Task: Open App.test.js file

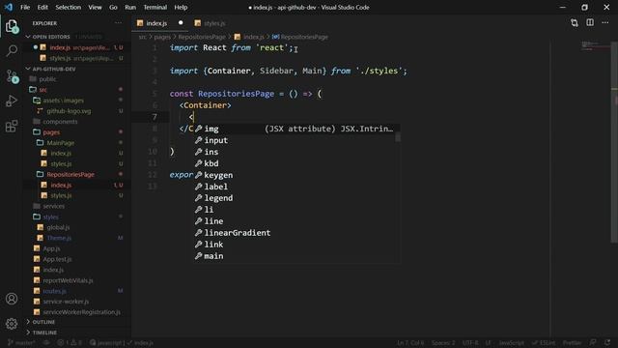Action: click(x=57, y=259)
